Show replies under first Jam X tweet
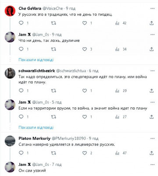158x176 pixels. click(36, 60)
